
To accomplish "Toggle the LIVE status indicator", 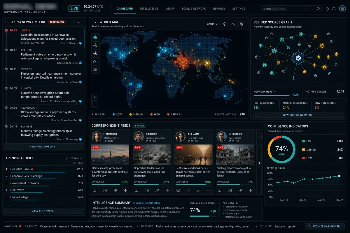I will (74, 8).
